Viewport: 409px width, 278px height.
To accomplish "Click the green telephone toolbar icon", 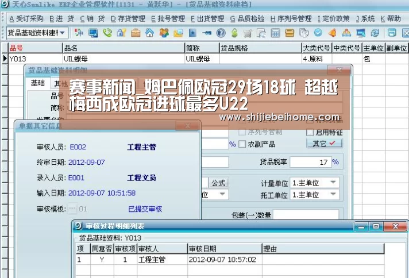I will coord(107,33).
